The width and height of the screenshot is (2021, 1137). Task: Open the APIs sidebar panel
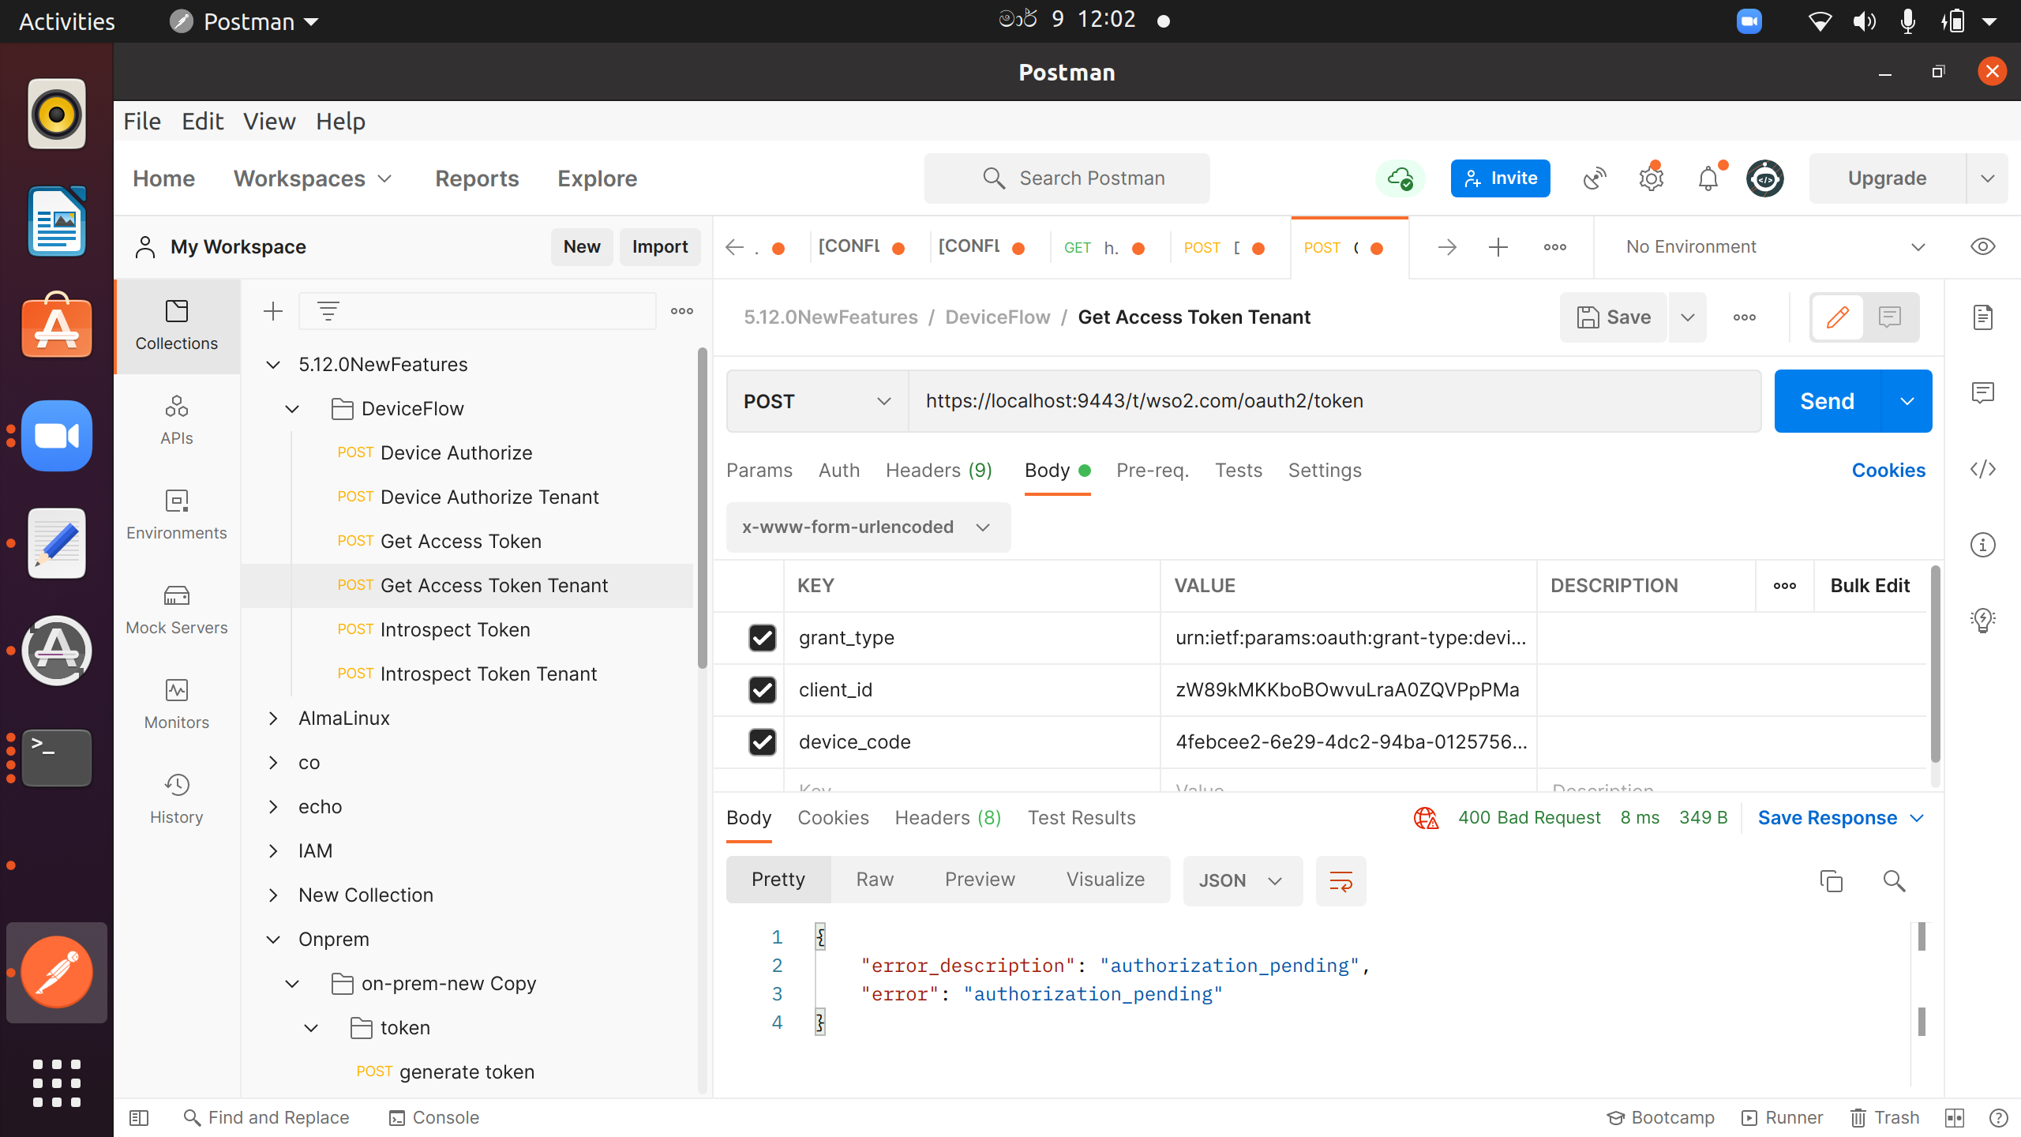tap(176, 418)
